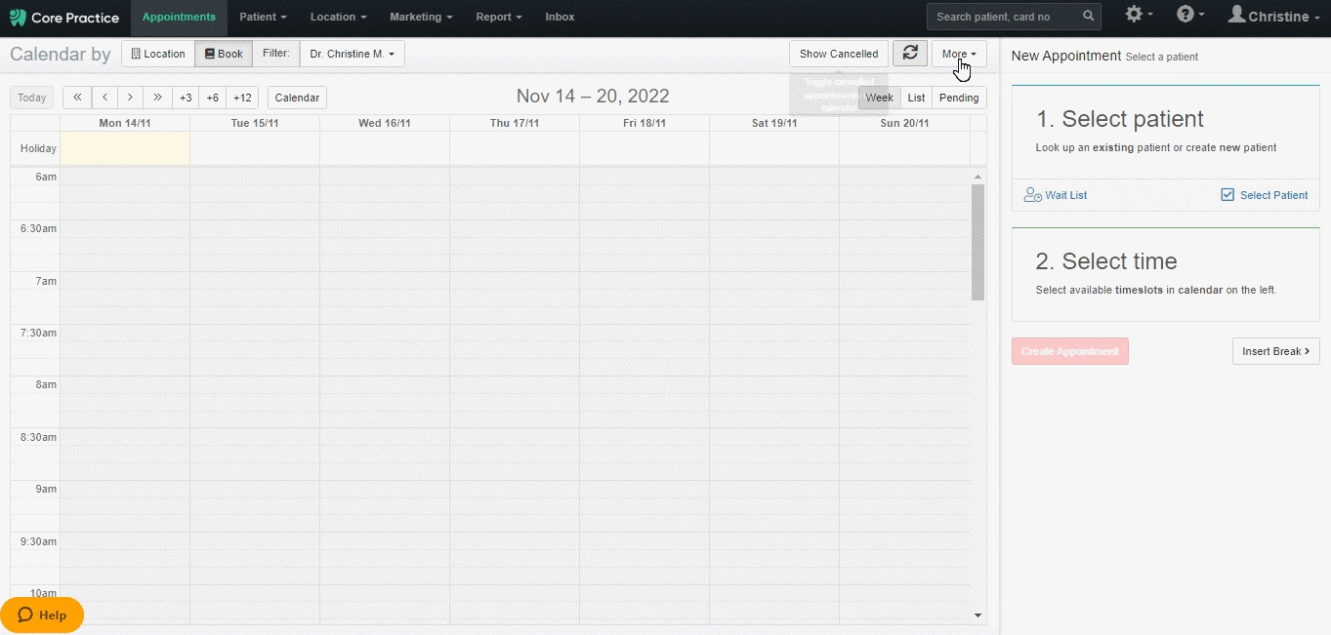This screenshot has width=1331, height=635.
Task: Click the Insert Break button
Action: tap(1275, 351)
